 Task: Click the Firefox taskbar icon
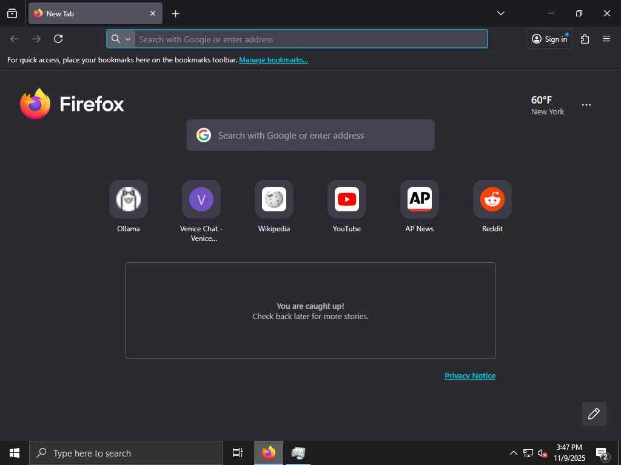tap(269, 453)
